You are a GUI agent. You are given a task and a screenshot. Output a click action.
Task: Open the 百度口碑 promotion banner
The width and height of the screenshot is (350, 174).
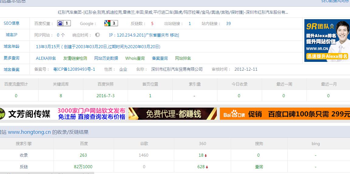pyautogui.click(x=285, y=114)
